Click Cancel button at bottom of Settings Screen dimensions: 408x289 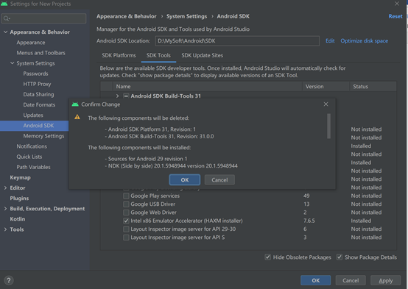351,280
